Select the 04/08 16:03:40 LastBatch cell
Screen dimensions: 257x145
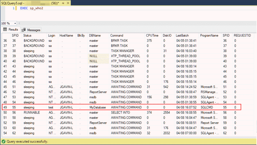pos(187,51)
